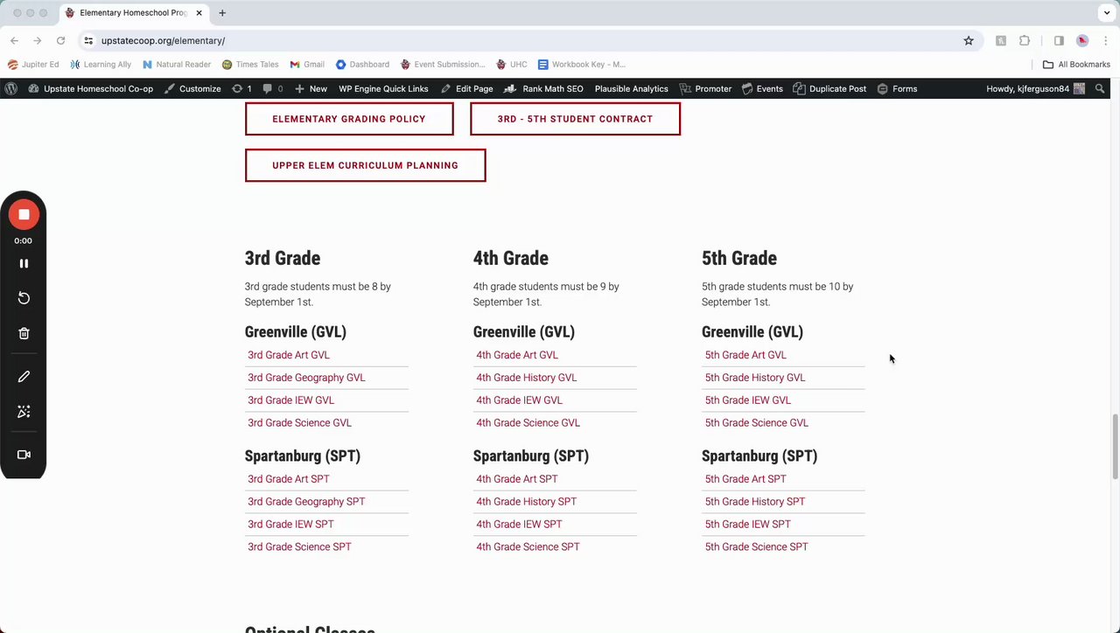Open the admin bar search magnifier
The height and width of the screenshot is (633, 1120).
pos(1101,88)
